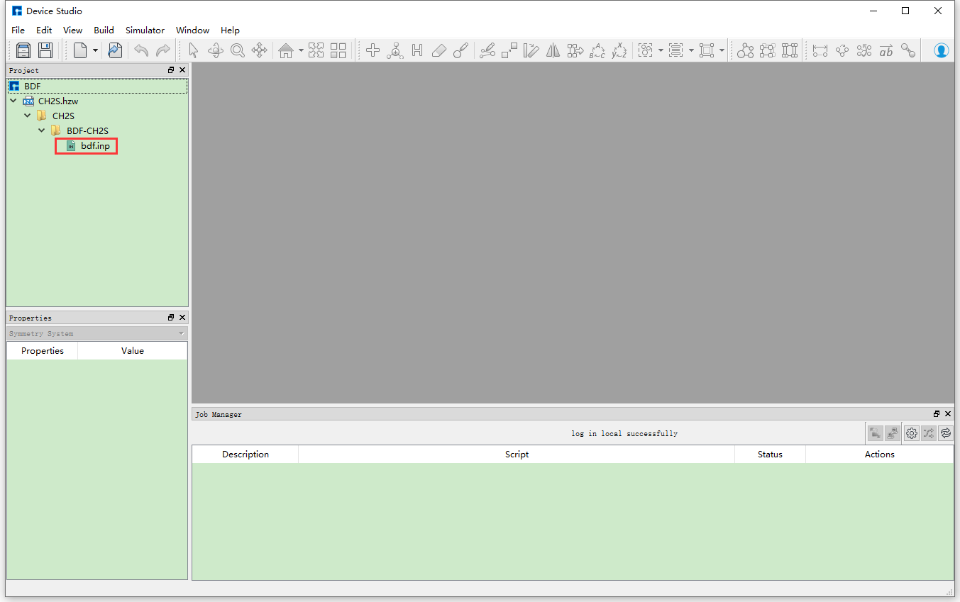
Task: Float the Job Manager panel
Action: click(x=937, y=414)
